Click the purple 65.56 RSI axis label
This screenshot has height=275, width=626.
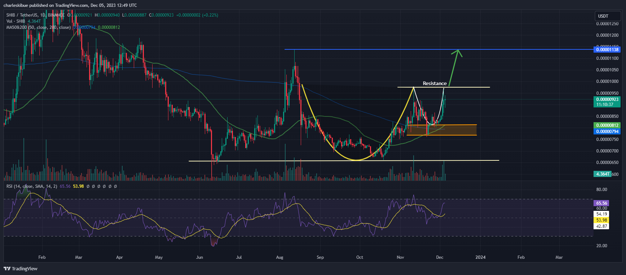click(x=601, y=203)
